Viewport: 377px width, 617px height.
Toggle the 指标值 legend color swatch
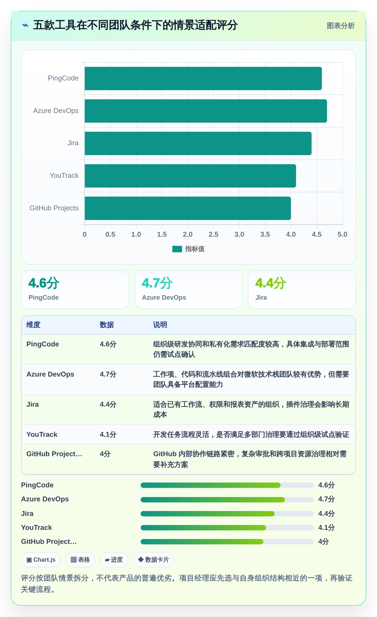coord(177,249)
